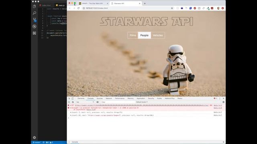
Task: Toggle the DevTools device toolbar
Action: [x=73, y=98]
